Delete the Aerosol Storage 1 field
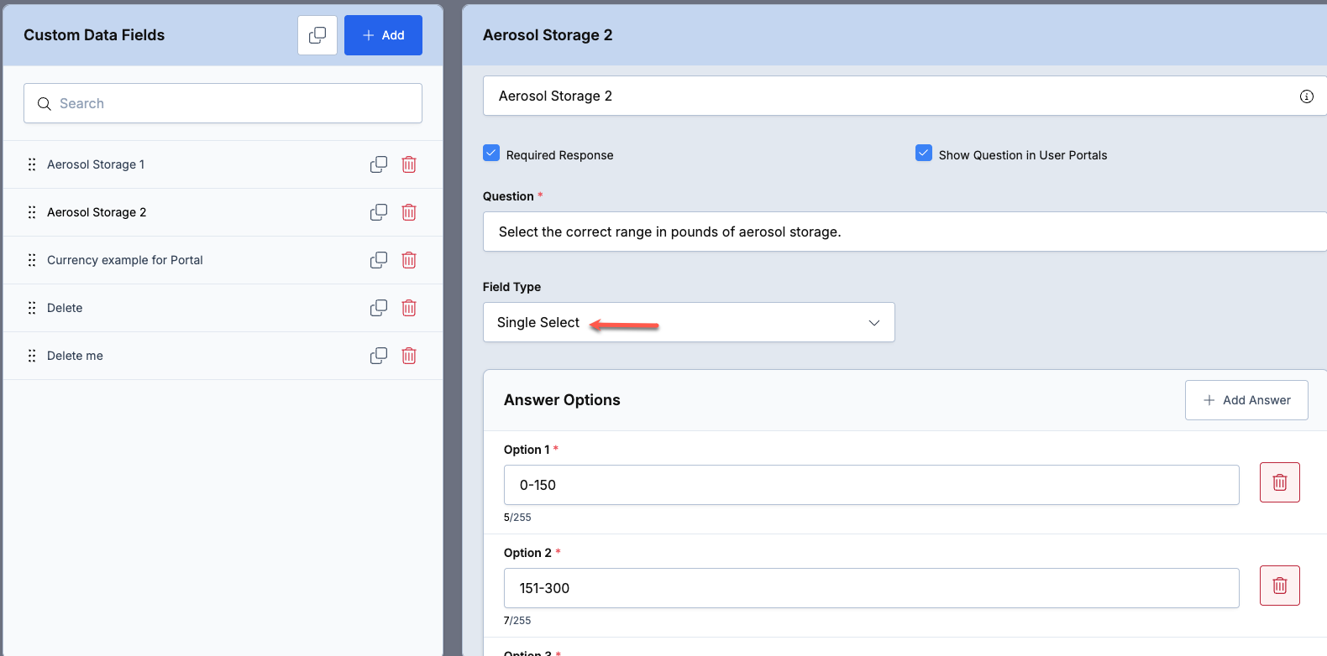1327x656 pixels. point(409,164)
